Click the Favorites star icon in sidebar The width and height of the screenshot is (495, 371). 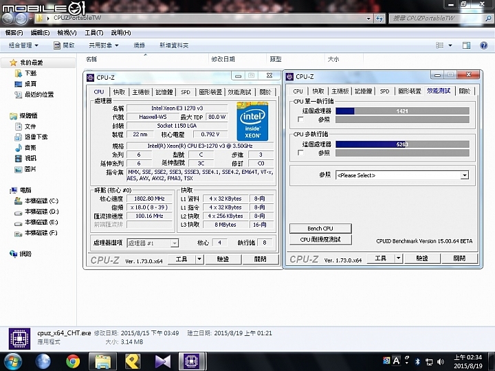[13, 63]
